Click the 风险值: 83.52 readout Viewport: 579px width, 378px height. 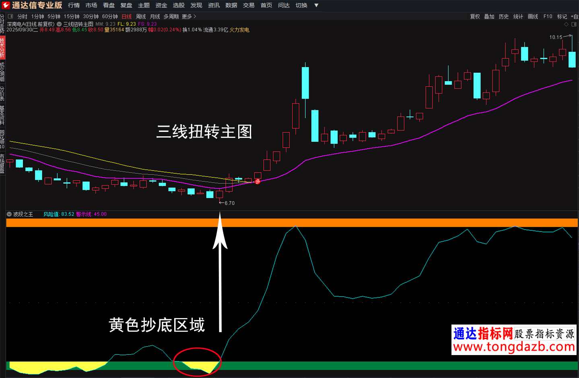59,214
